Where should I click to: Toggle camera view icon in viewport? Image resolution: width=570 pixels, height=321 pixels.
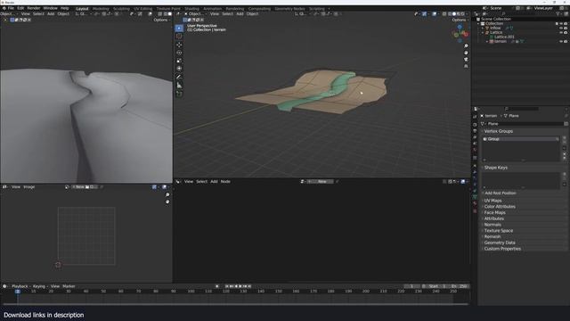point(466,60)
